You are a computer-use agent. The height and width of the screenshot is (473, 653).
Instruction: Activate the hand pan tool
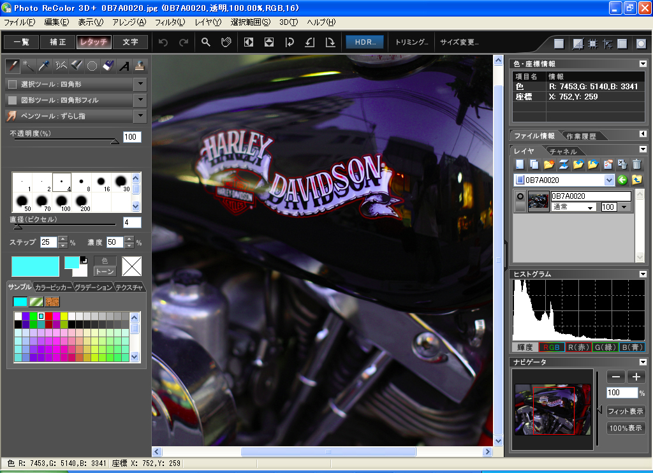point(225,42)
